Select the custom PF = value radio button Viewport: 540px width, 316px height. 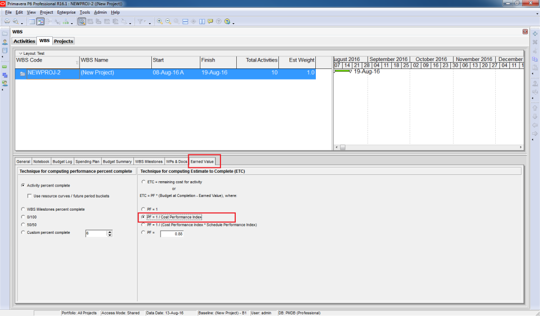tap(143, 232)
